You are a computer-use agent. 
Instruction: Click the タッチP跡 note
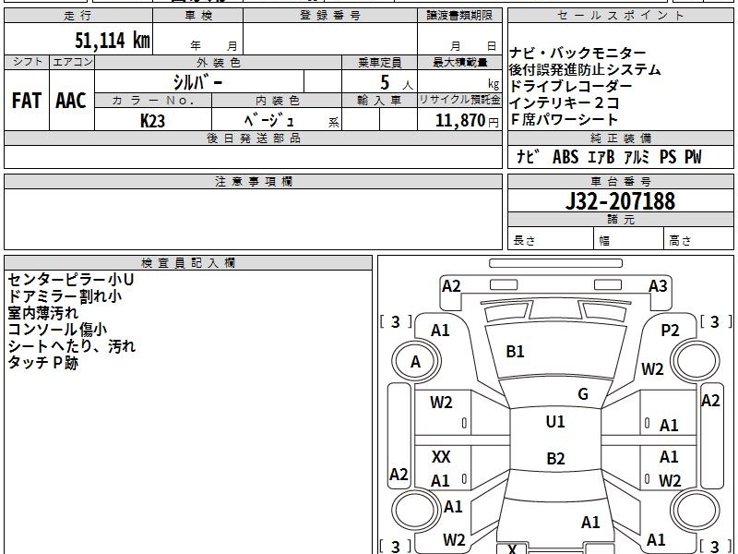coord(42,363)
